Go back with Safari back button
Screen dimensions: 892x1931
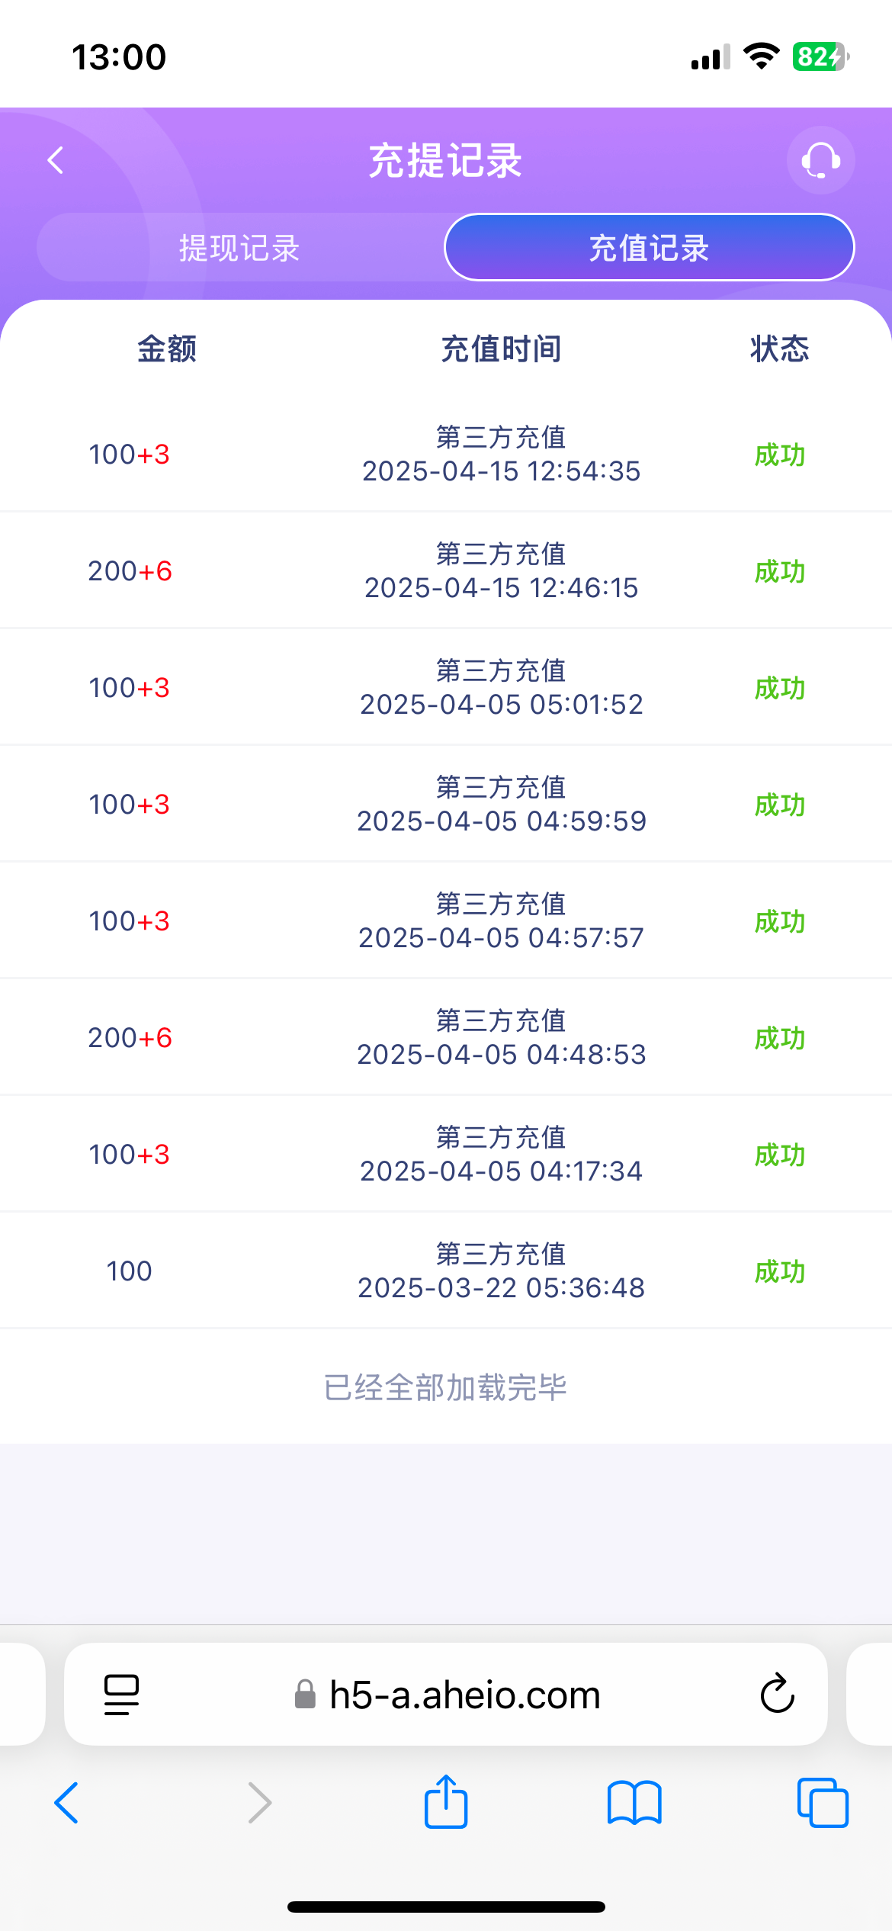[67, 1803]
